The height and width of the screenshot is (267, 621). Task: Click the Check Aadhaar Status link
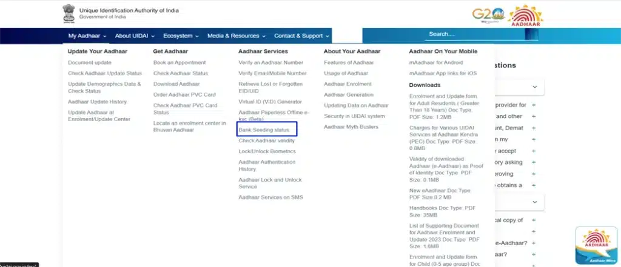180,73
